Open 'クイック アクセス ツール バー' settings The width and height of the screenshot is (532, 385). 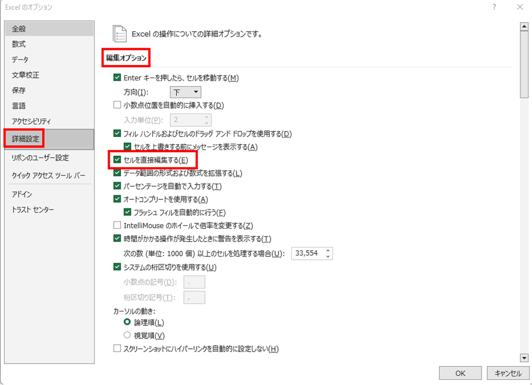[49, 175]
